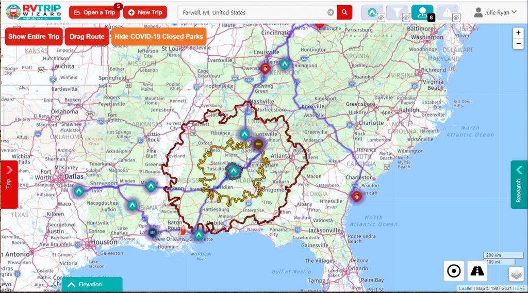Open the Julie Ryan account dropdown
This screenshot has height=293, width=528.
496,13
